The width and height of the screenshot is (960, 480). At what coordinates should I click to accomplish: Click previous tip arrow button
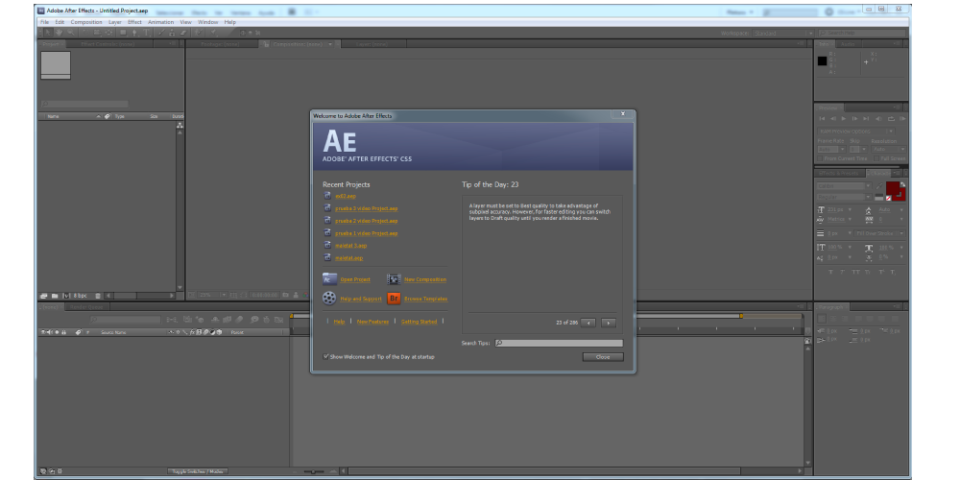click(x=588, y=323)
